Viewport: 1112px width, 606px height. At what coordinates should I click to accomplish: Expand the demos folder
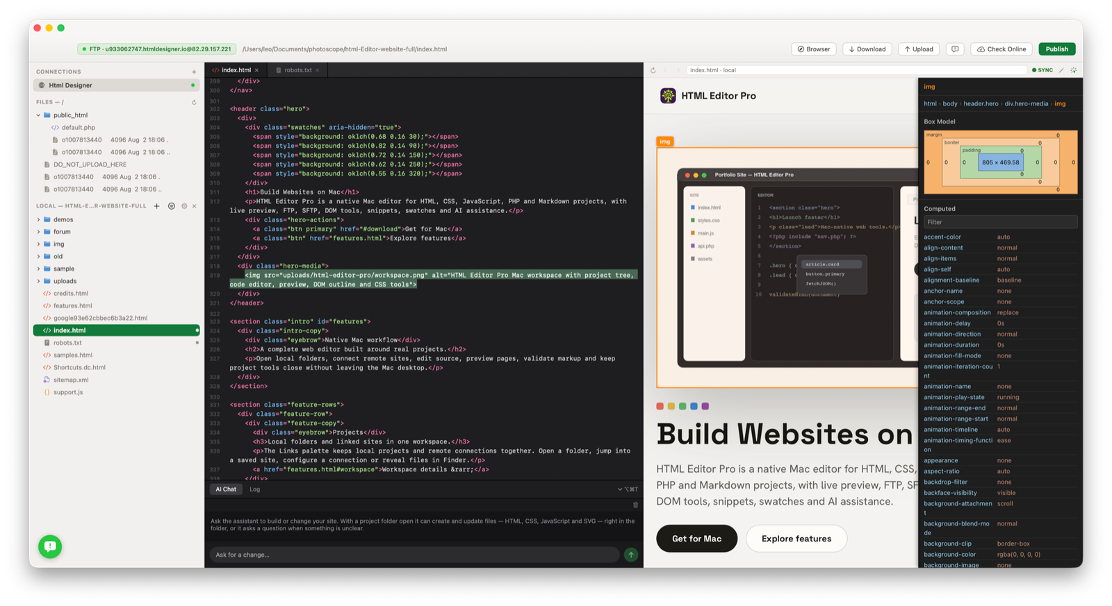click(38, 219)
